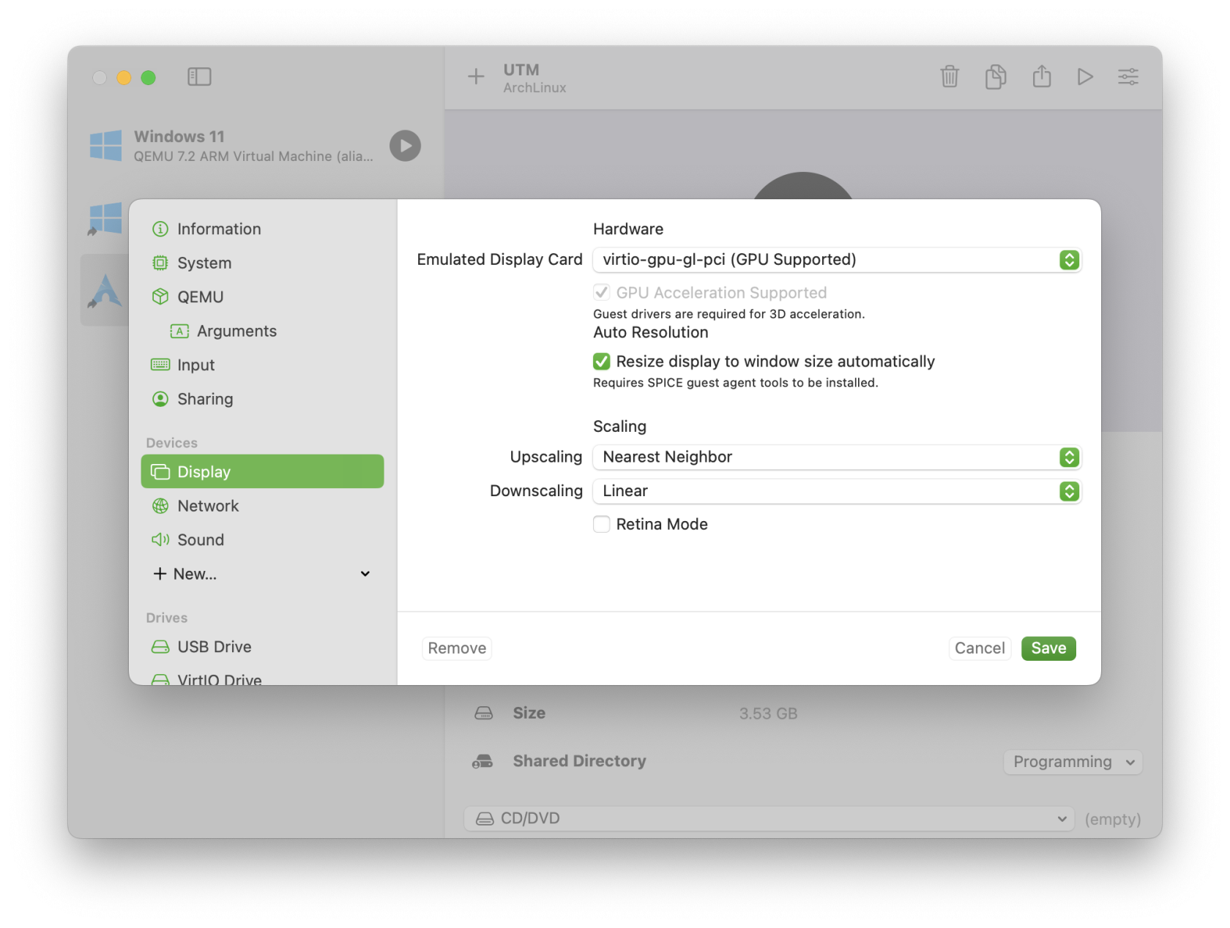Run Windows 11 with its play button
The width and height of the screenshot is (1230, 928).
coord(405,146)
